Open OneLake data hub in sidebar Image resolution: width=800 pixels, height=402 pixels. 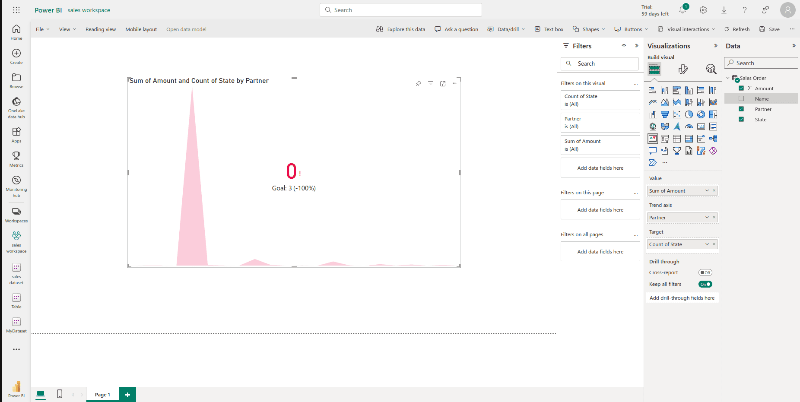tap(16, 108)
